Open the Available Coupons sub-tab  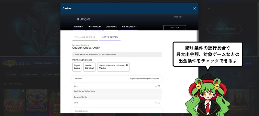coord(85,37)
